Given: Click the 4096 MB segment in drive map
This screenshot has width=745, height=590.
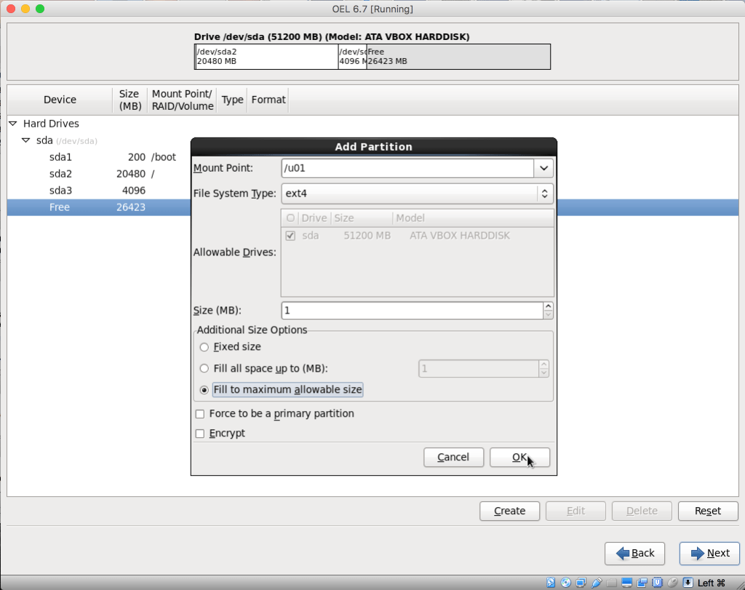Looking at the screenshot, I should click(353, 57).
